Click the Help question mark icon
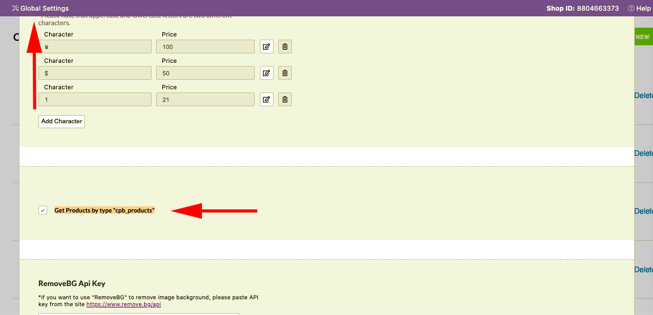653x315 pixels. pos(631,8)
